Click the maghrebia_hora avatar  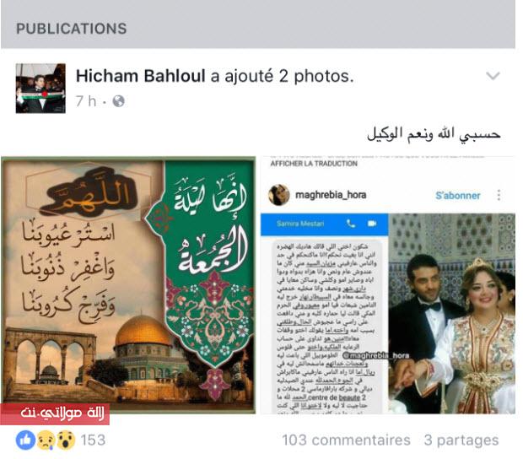(x=278, y=195)
